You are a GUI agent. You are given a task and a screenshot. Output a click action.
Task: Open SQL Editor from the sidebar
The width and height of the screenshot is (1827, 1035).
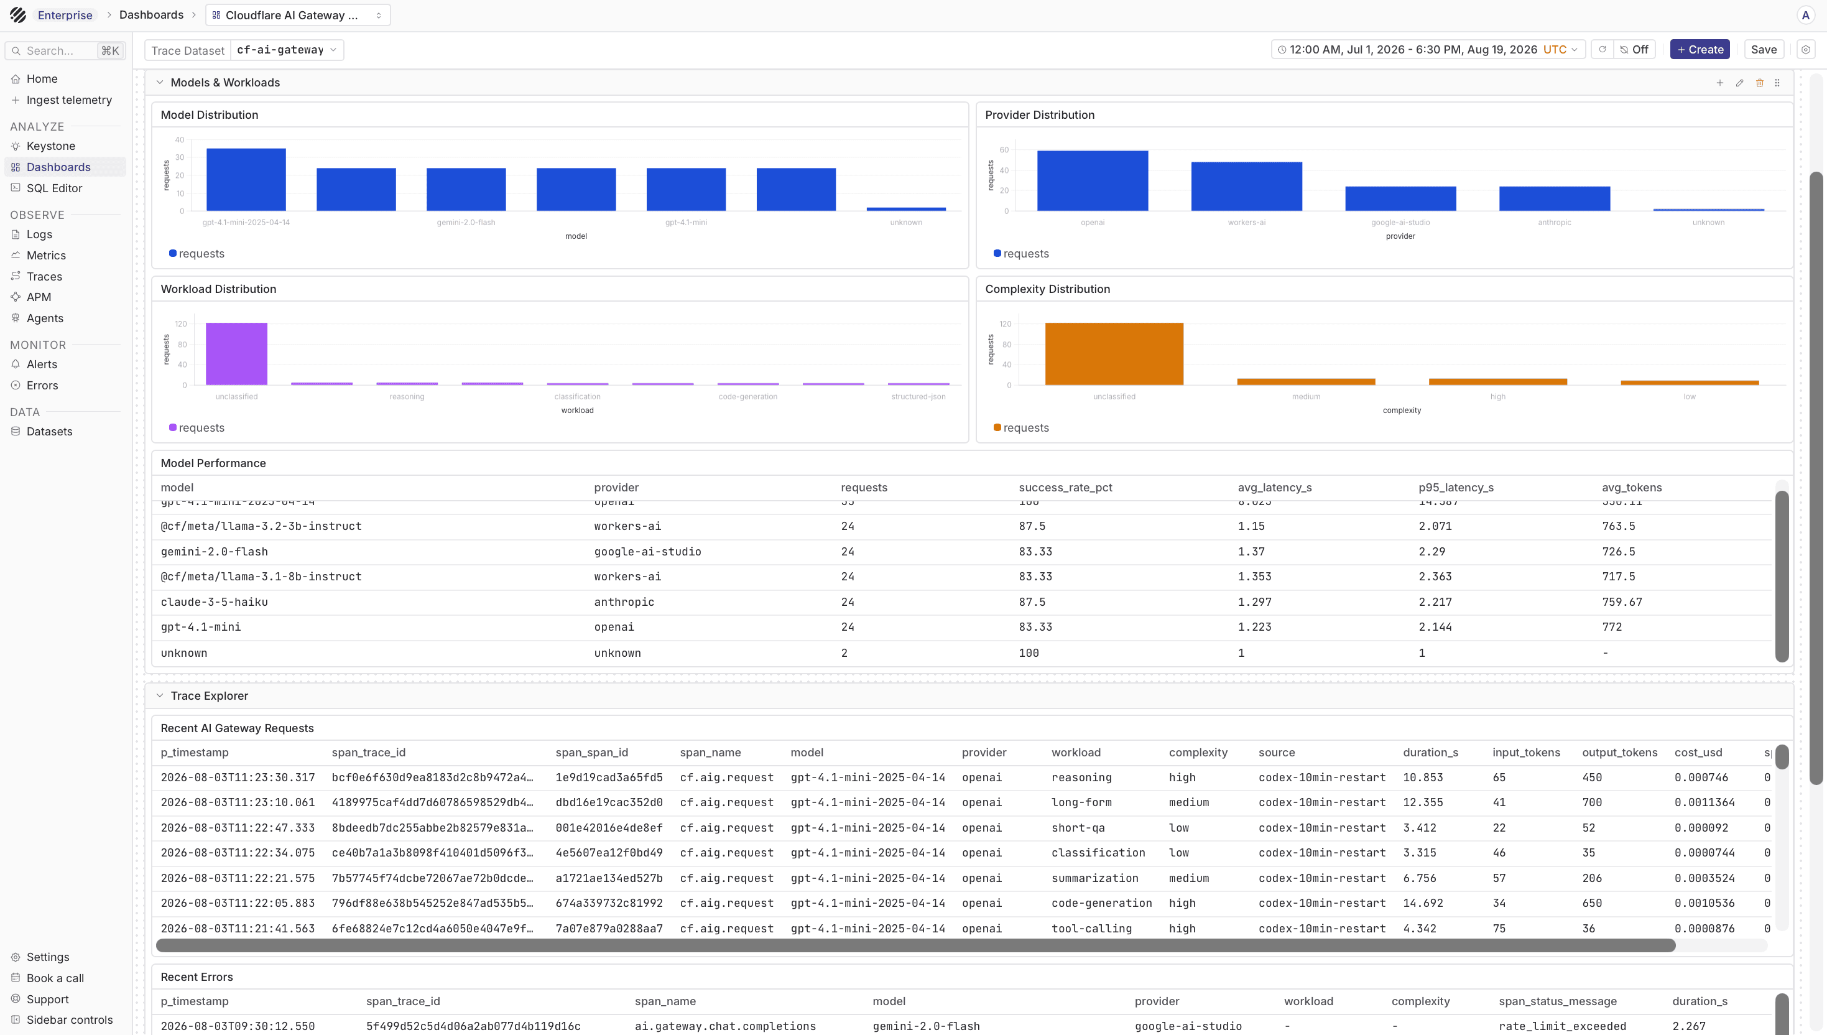click(x=65, y=188)
